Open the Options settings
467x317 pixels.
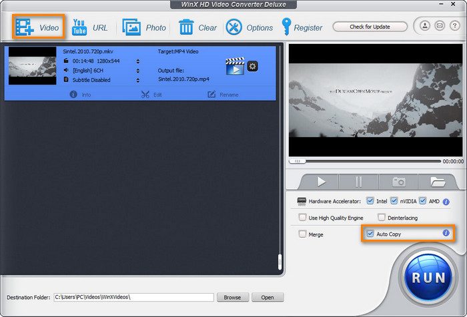pyautogui.click(x=250, y=27)
